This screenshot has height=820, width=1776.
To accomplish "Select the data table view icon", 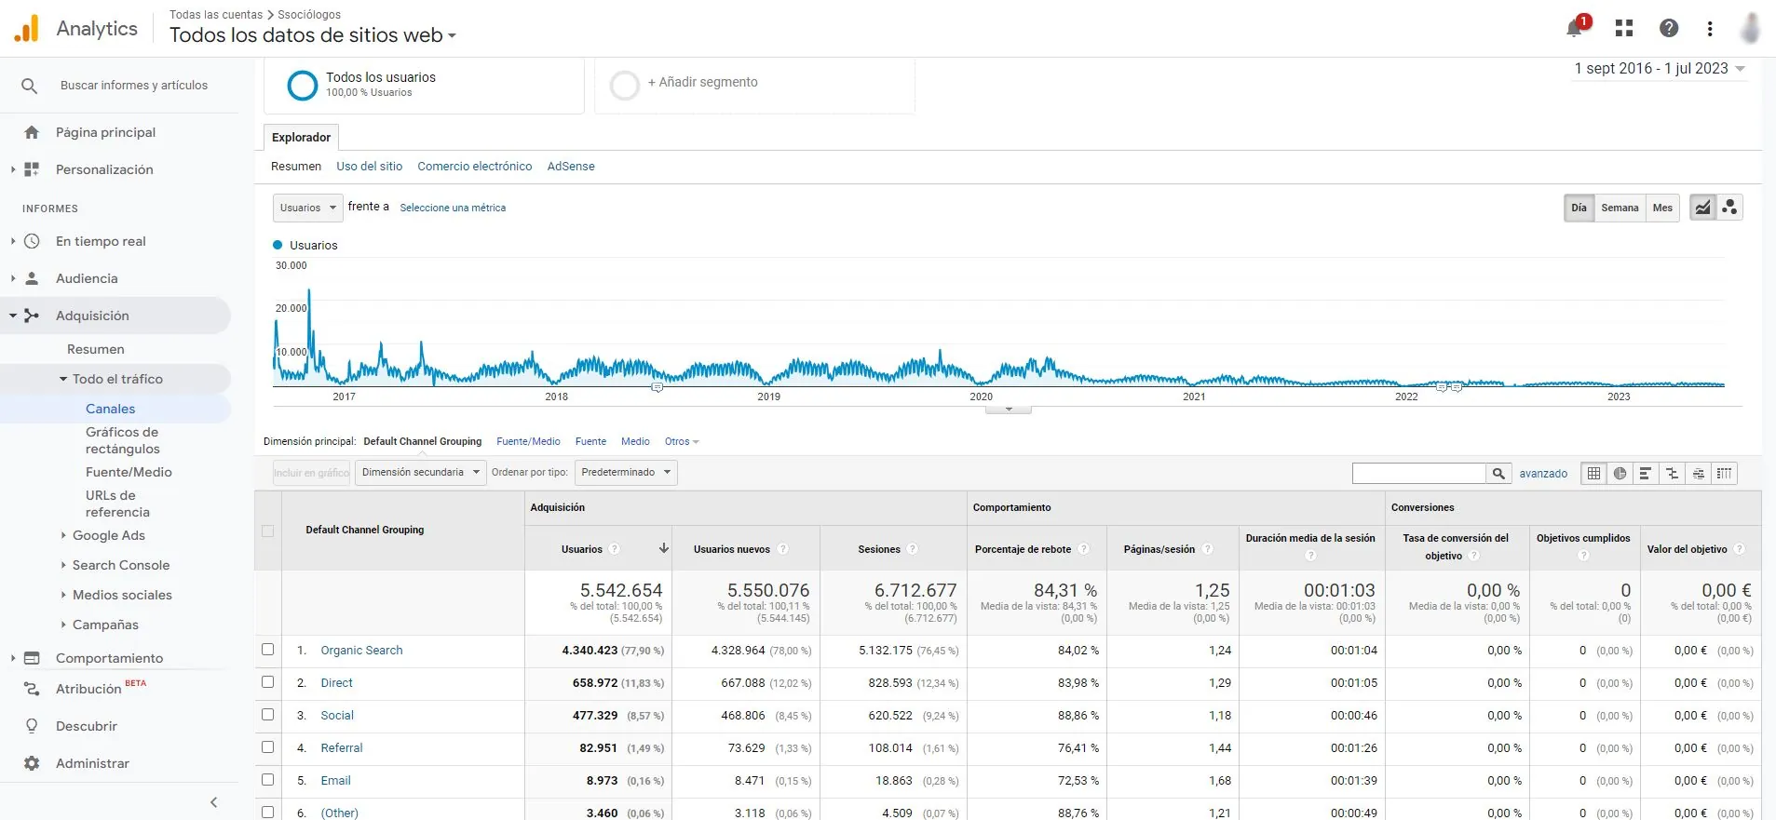I will pyautogui.click(x=1594, y=473).
